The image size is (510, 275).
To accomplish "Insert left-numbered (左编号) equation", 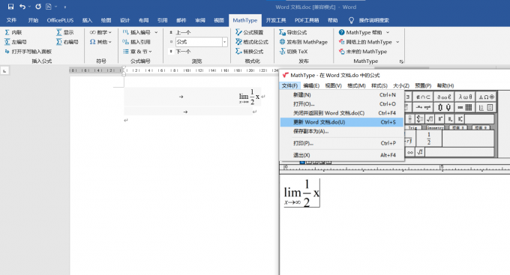I will 16,42.
